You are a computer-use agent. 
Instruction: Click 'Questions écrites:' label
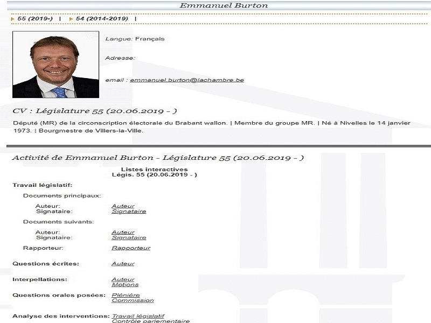(x=46, y=264)
